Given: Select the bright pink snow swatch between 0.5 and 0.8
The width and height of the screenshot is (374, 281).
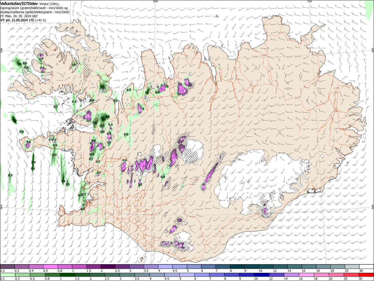Looking at the screenshot, I should [50, 267].
